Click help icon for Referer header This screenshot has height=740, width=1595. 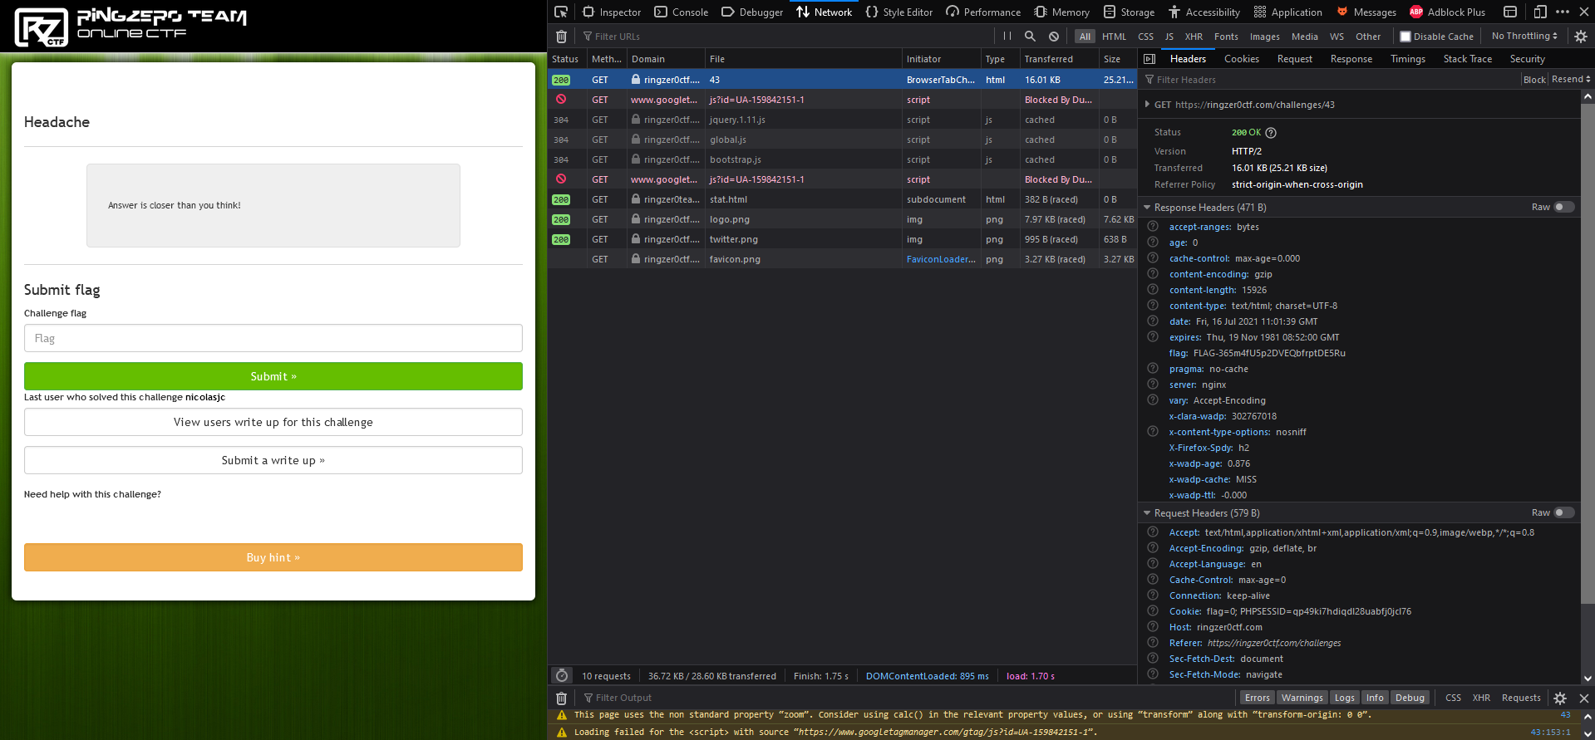(1153, 643)
